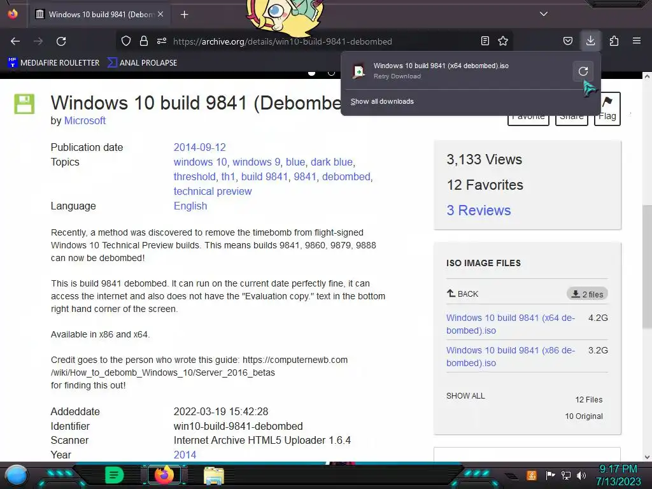Open a new tab with plus button
The height and width of the screenshot is (489, 652).
point(184,15)
